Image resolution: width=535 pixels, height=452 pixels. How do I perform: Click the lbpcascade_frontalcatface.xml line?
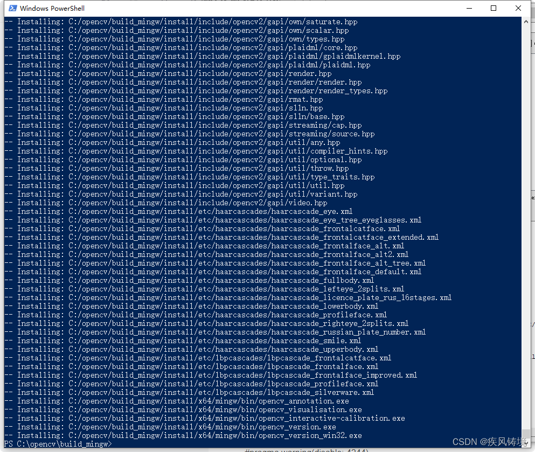click(198, 358)
